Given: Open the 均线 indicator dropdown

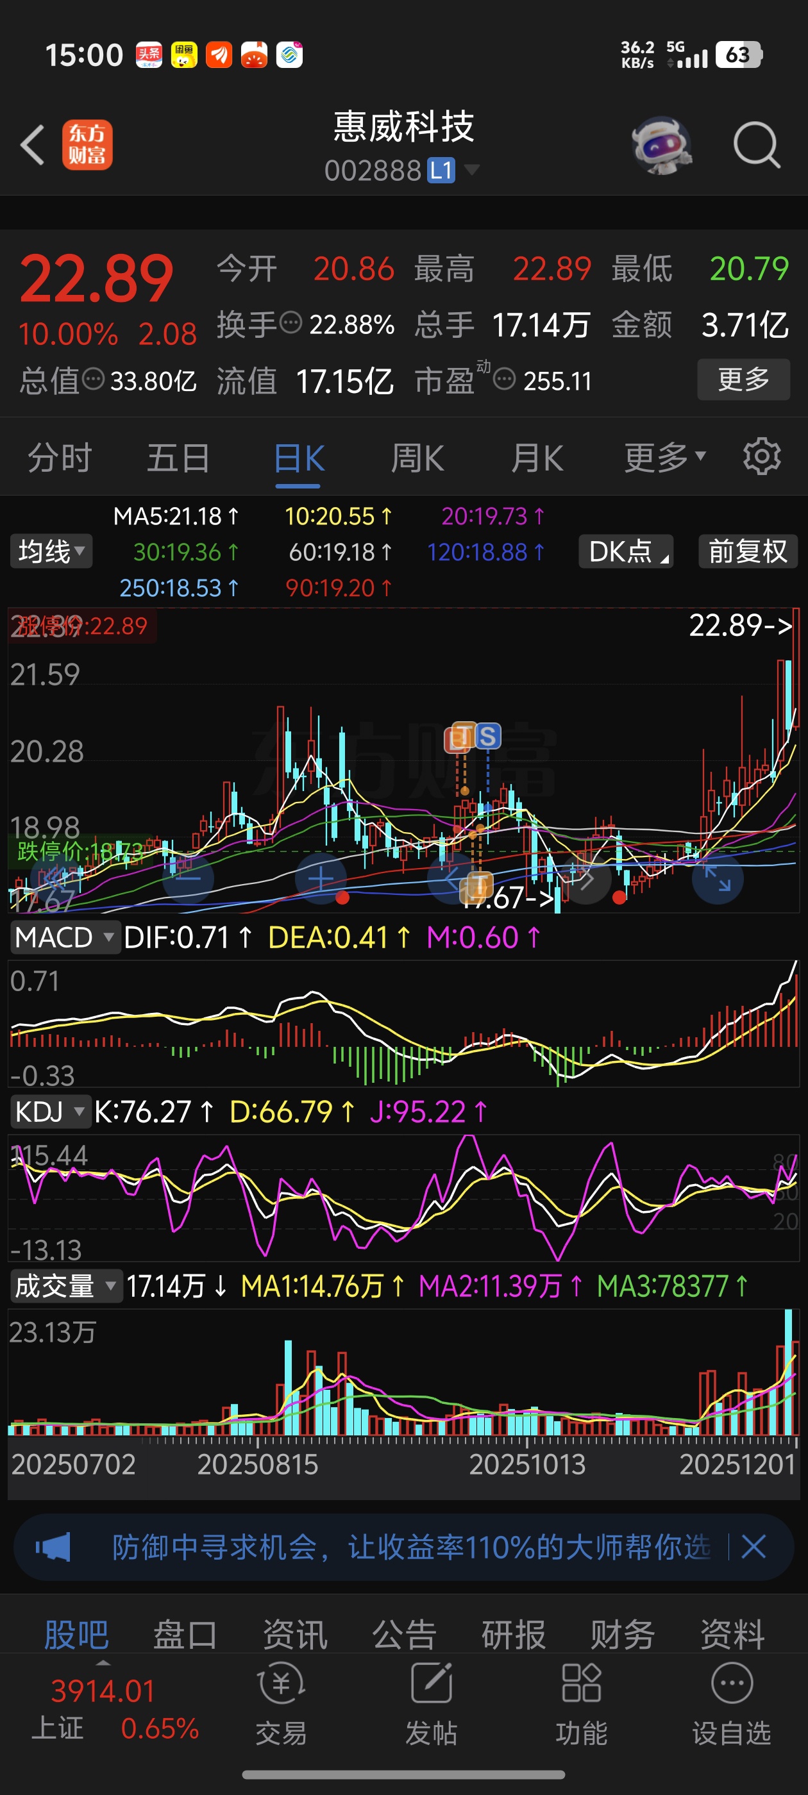Looking at the screenshot, I should [51, 551].
